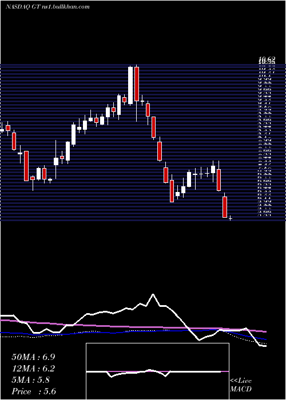Click the small cross candle at the far right
The height and width of the screenshot is (400, 286).
[x=231, y=218]
